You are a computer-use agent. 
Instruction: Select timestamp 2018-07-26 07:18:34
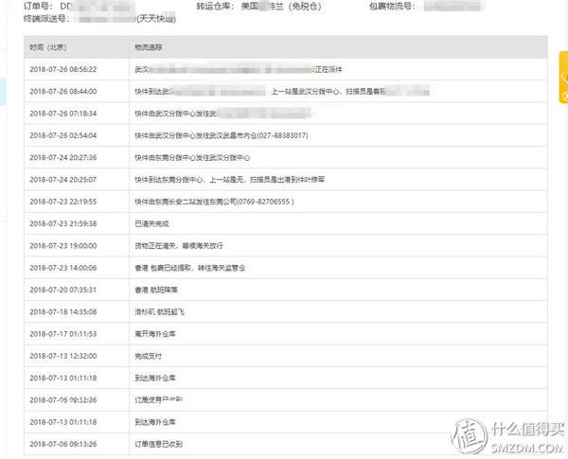[x=63, y=114]
